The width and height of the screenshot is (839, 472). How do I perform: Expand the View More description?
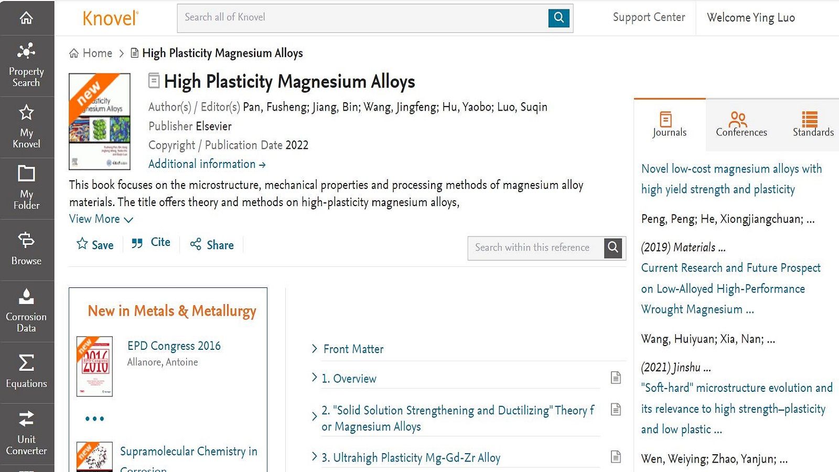tap(101, 219)
